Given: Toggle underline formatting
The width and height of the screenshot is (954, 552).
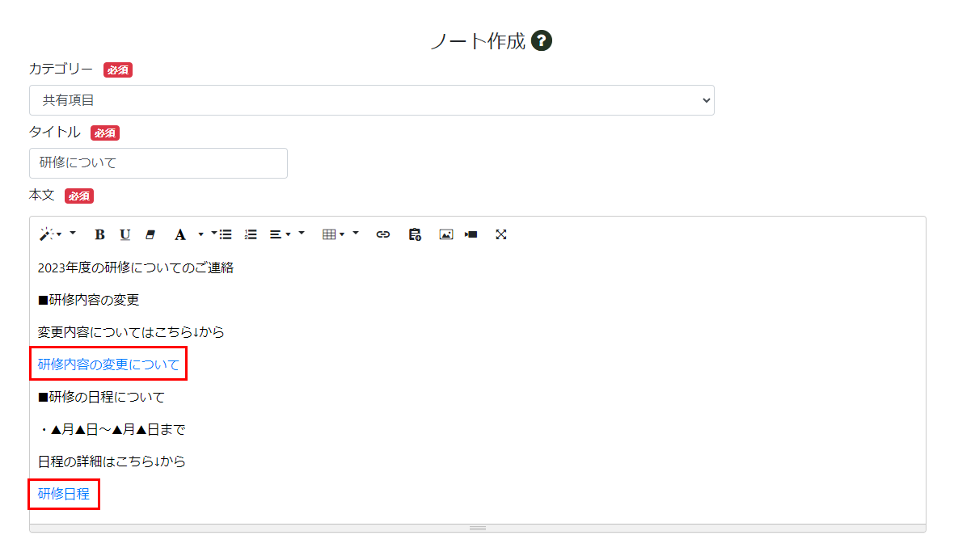Looking at the screenshot, I should [x=125, y=234].
